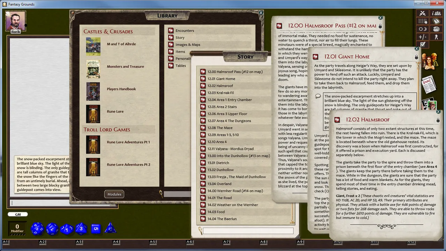Click hotkey slot A-1

(6, 242)
